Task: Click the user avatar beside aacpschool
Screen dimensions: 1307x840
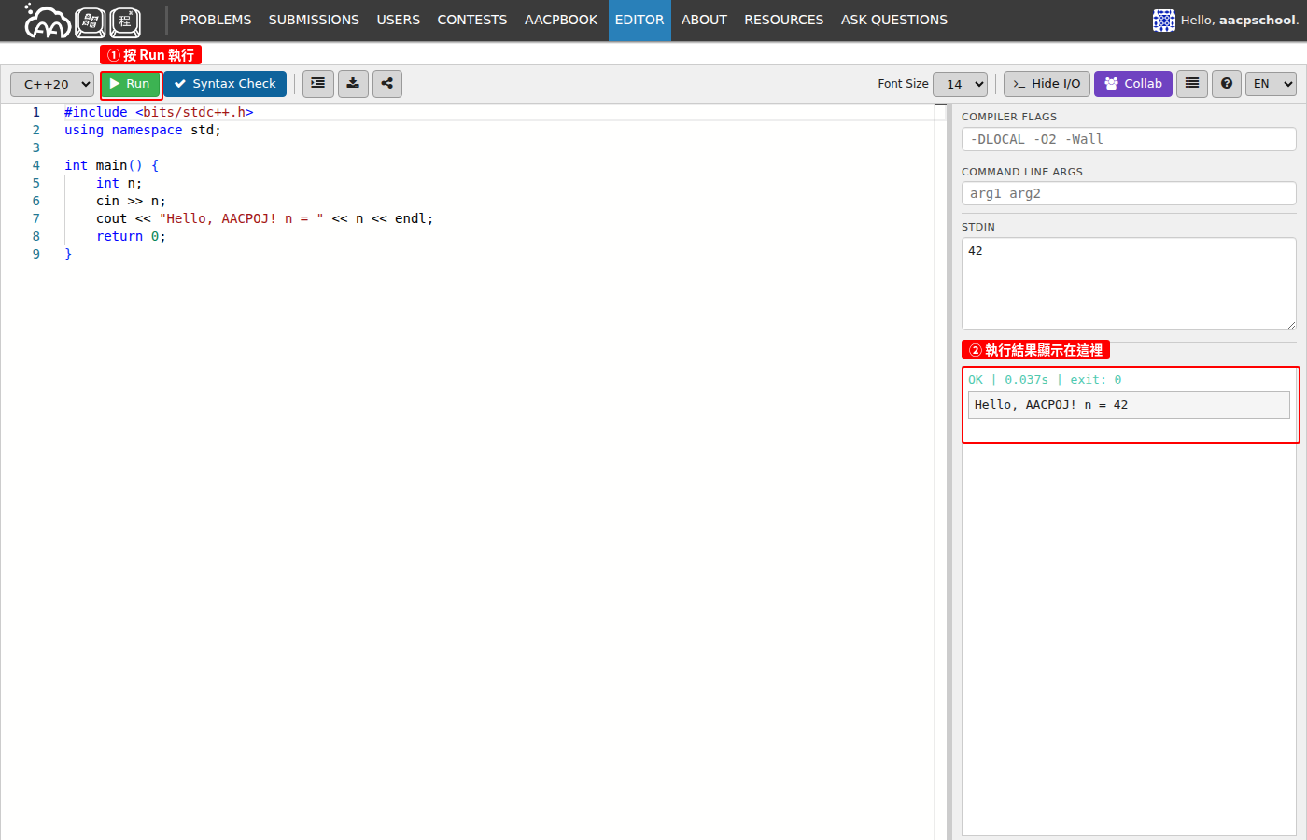Action: [1163, 21]
